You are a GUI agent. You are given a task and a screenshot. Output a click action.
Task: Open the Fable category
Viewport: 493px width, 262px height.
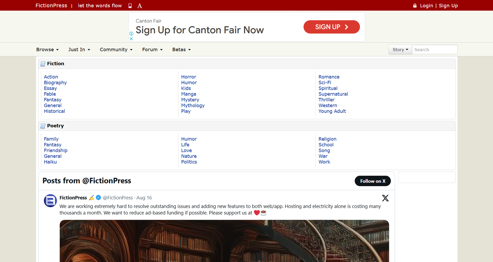50,94
